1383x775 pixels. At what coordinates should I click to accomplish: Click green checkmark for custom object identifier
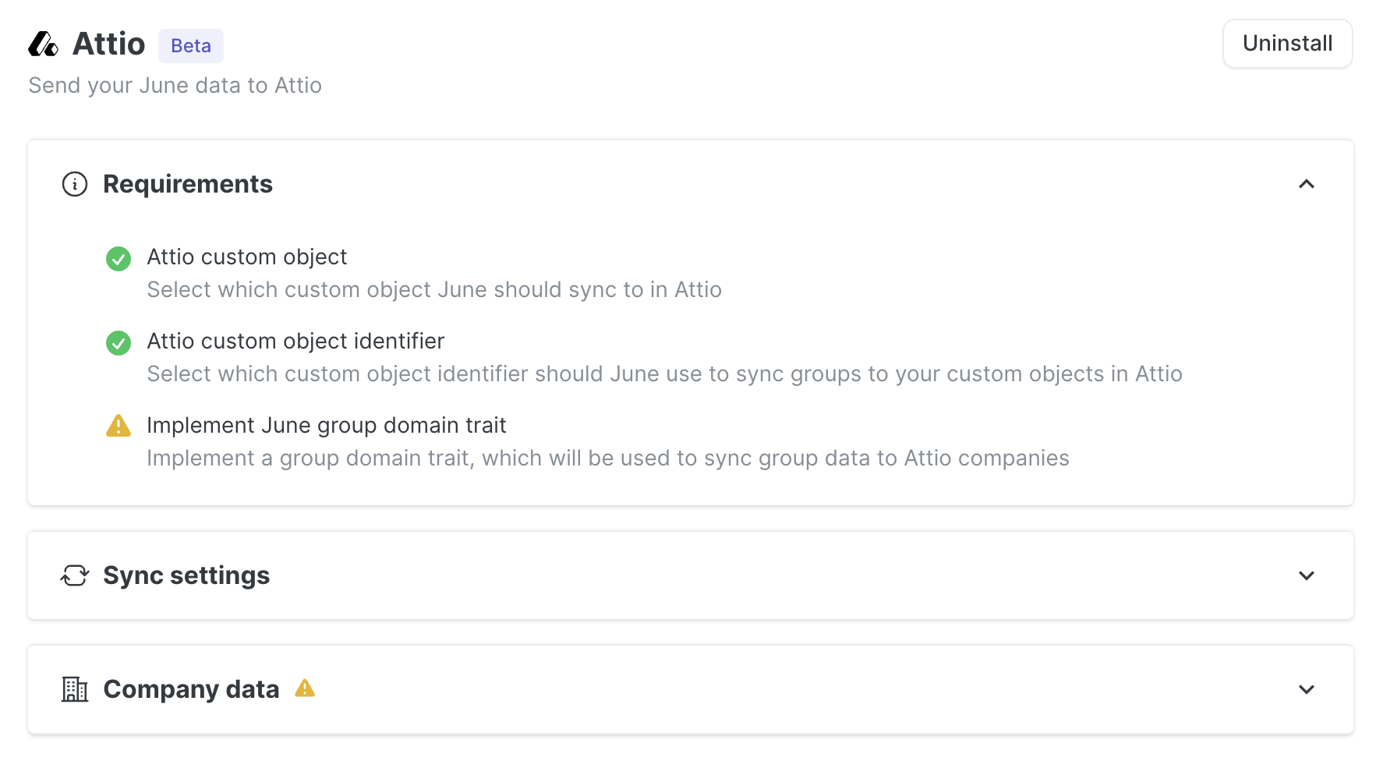tap(118, 342)
